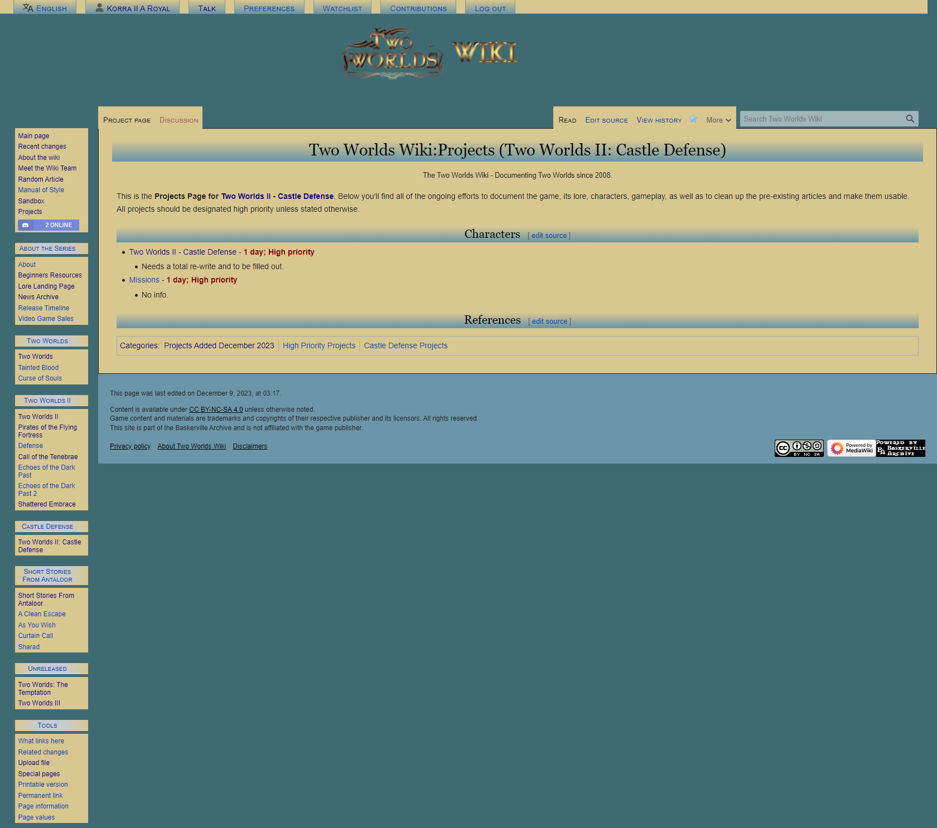The width and height of the screenshot is (937, 828).
Task: Open Shattered Embrace sidebar link
Action: 47,504
